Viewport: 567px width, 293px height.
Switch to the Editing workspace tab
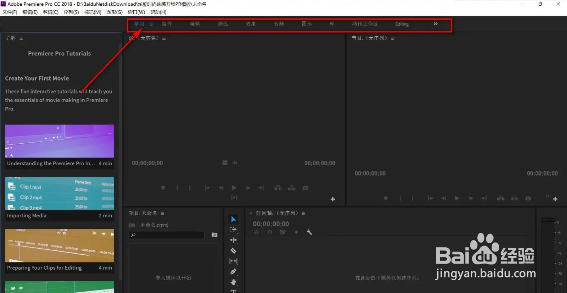[402, 24]
